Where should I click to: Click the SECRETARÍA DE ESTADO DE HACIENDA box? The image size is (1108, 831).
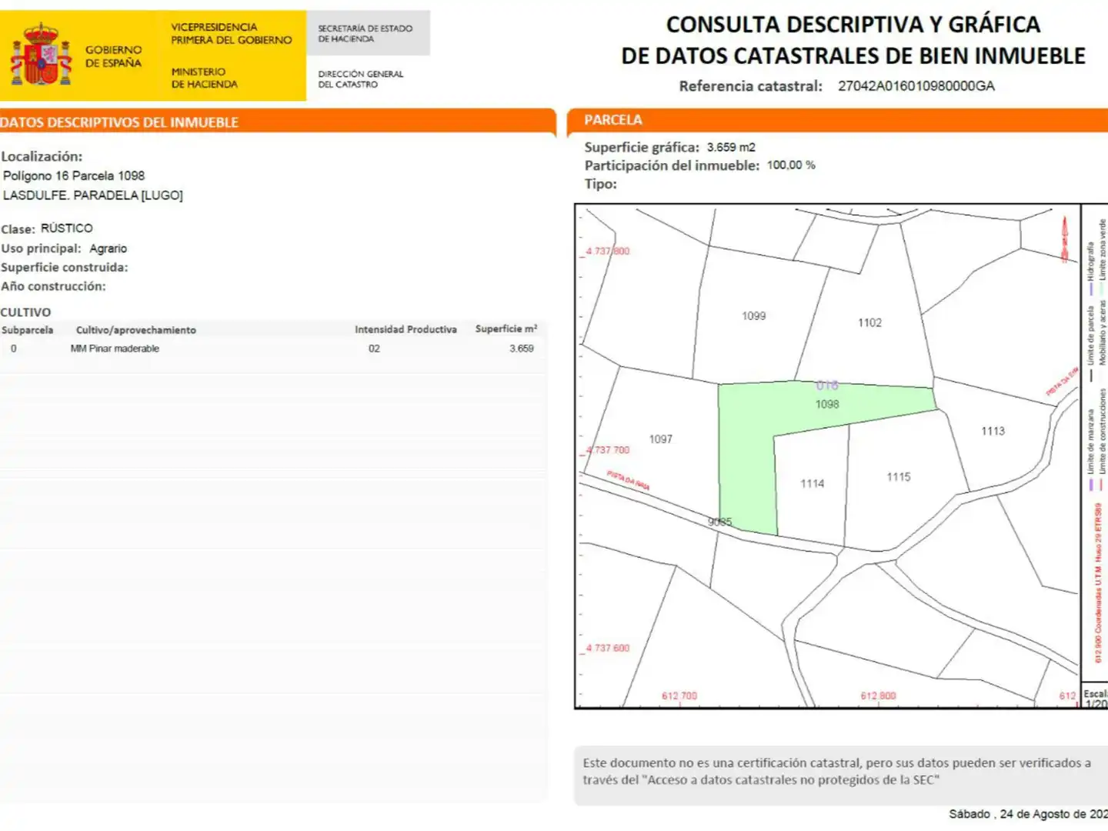[x=368, y=33]
